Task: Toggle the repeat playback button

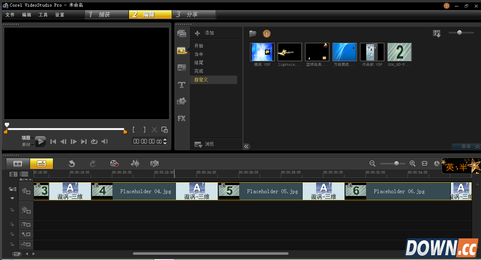Action: tap(94, 141)
